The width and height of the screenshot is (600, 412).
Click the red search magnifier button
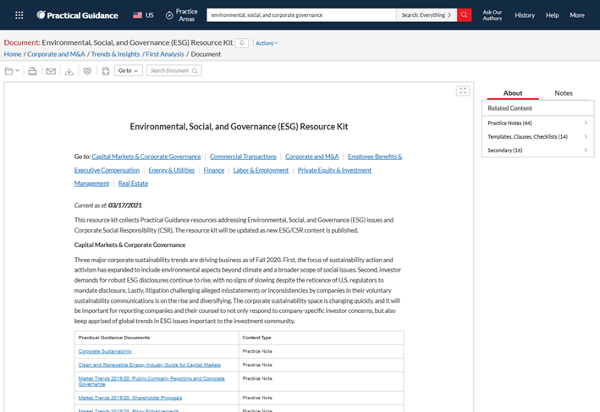[464, 15]
